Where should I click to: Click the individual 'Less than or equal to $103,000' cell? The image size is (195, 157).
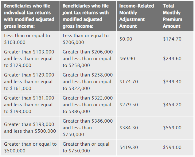[x=30, y=39]
